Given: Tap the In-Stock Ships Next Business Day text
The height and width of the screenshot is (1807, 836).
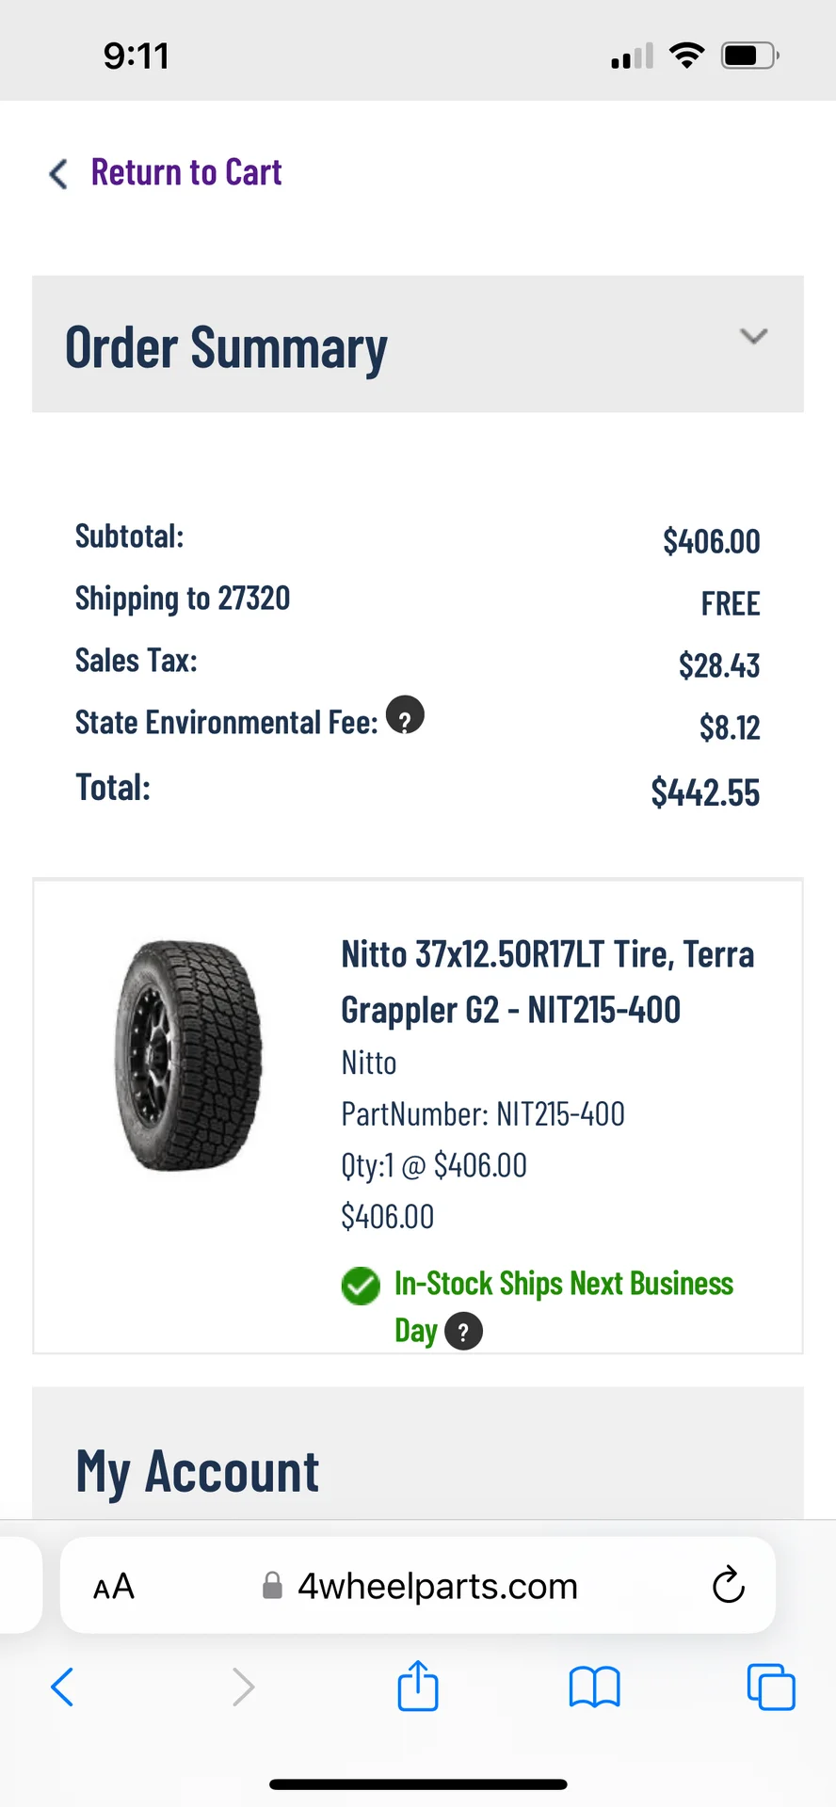Looking at the screenshot, I should pyautogui.click(x=563, y=1307).
